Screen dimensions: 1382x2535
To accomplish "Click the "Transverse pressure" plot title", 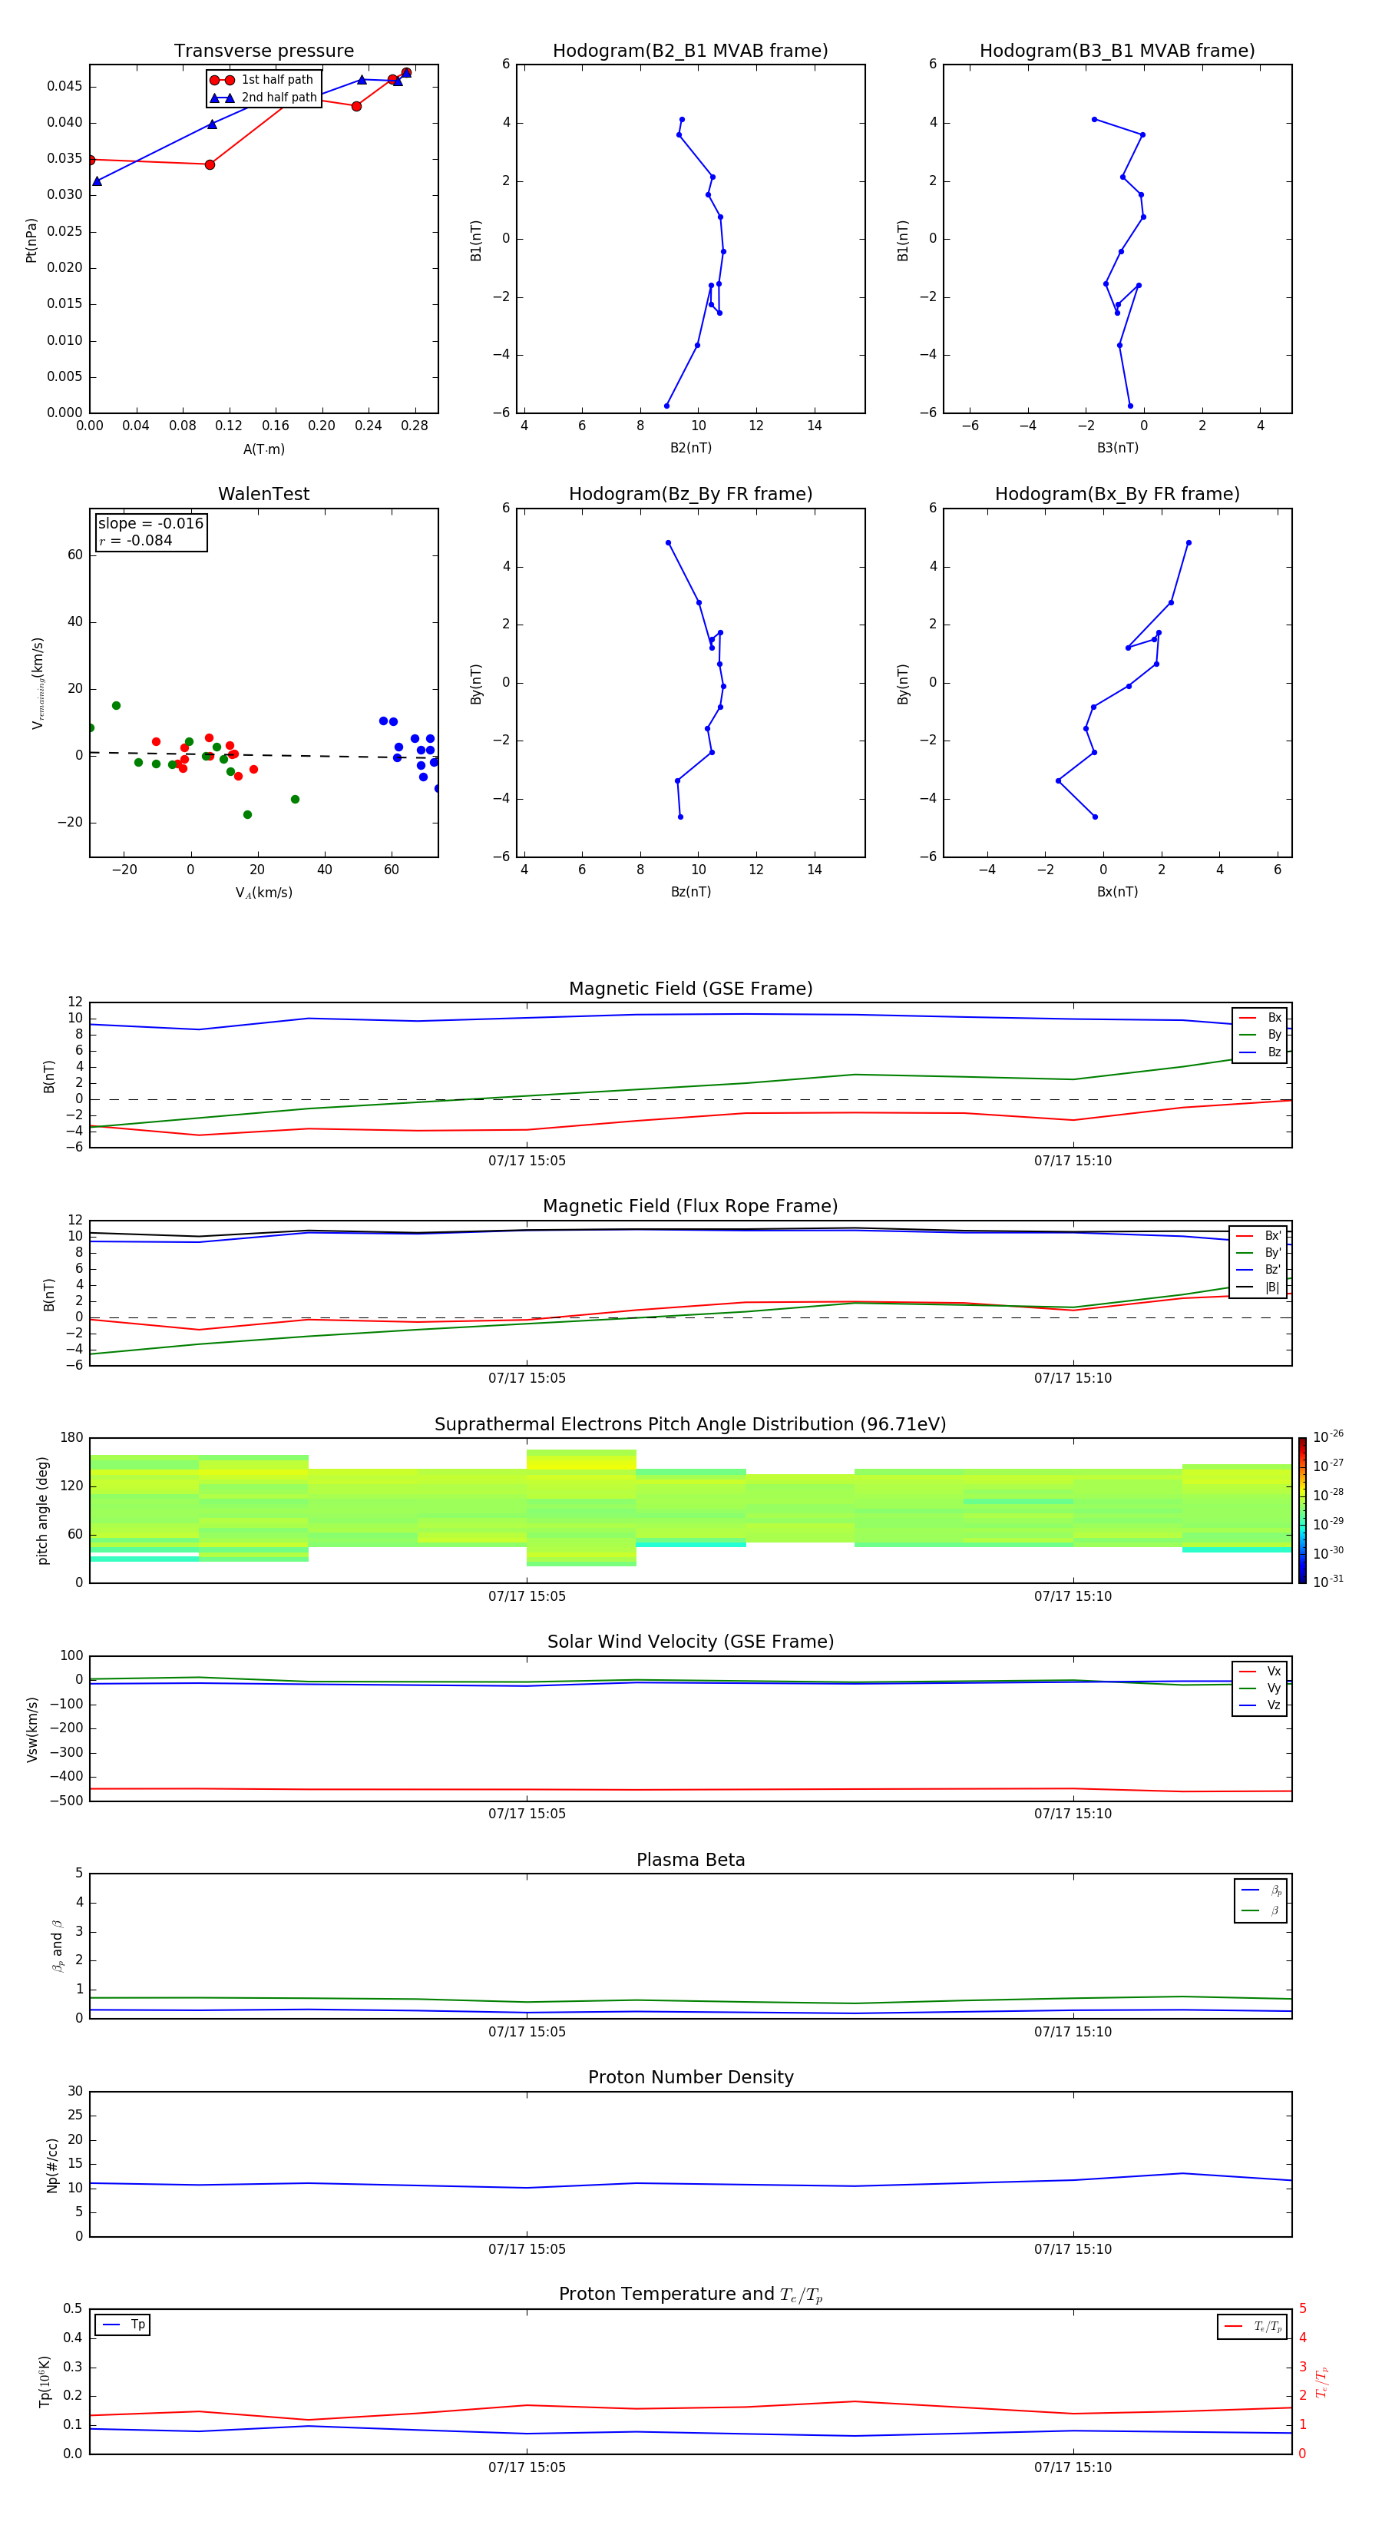I will pos(263,51).
